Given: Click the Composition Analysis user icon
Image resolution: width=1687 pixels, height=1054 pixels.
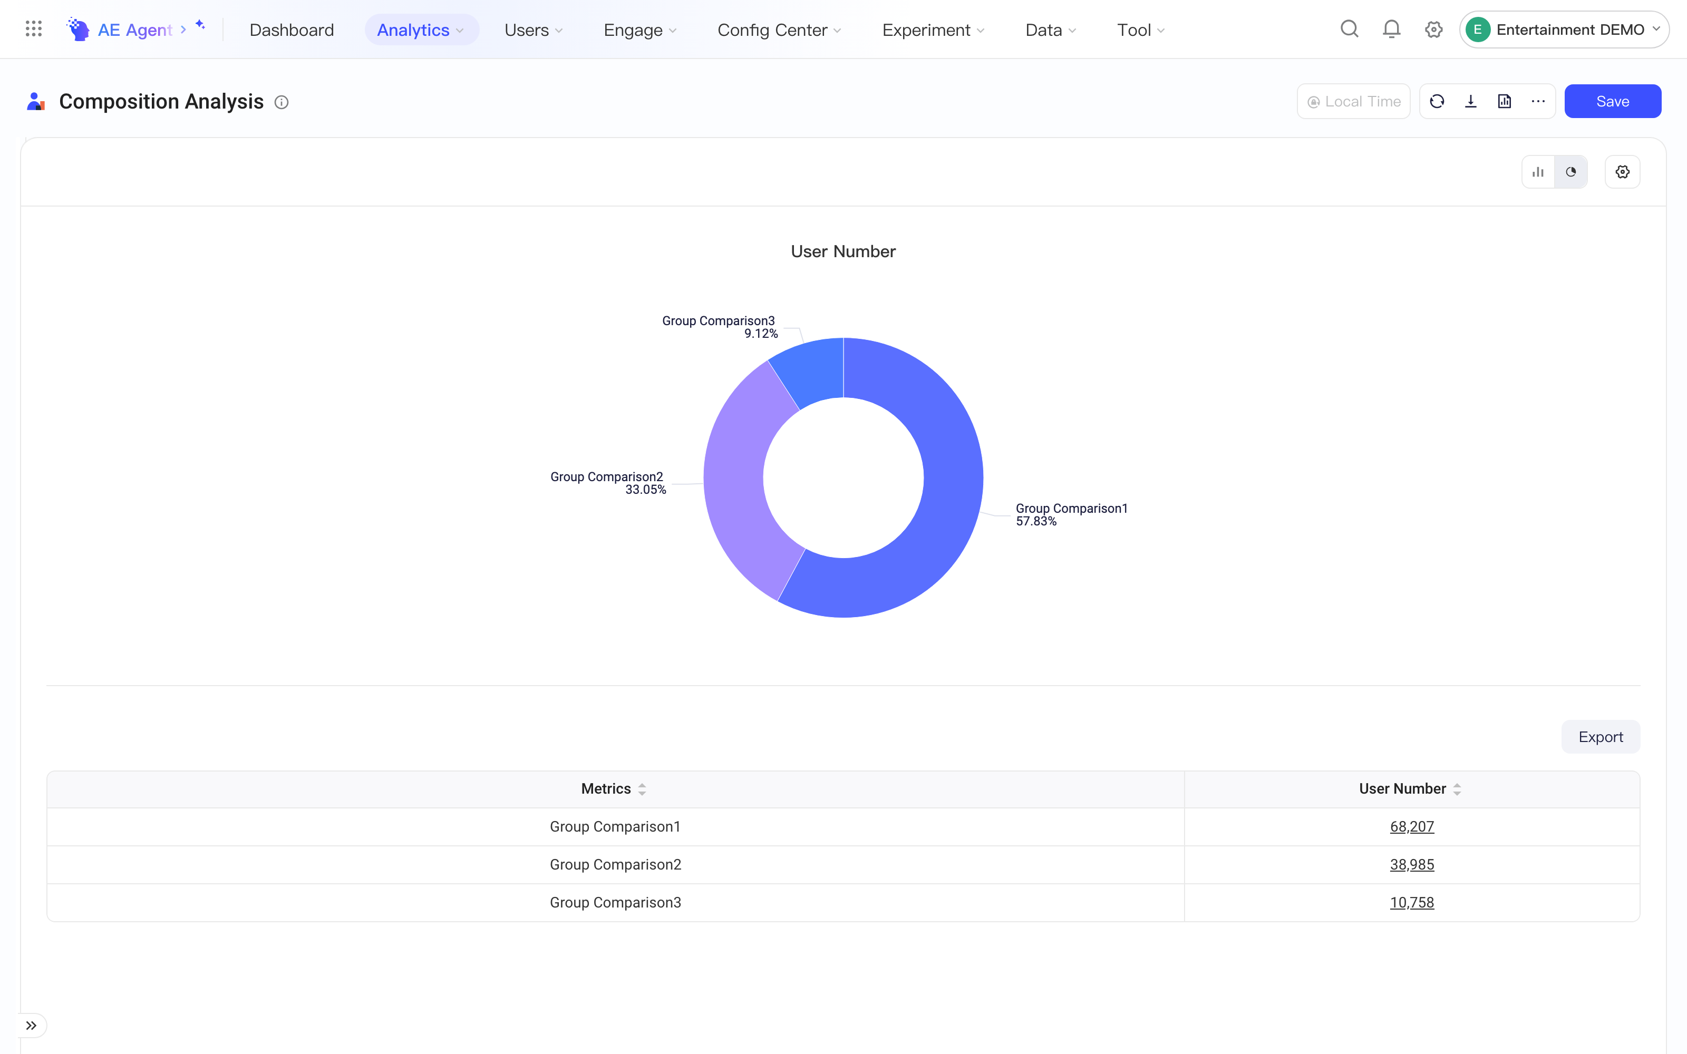Looking at the screenshot, I should [35, 102].
